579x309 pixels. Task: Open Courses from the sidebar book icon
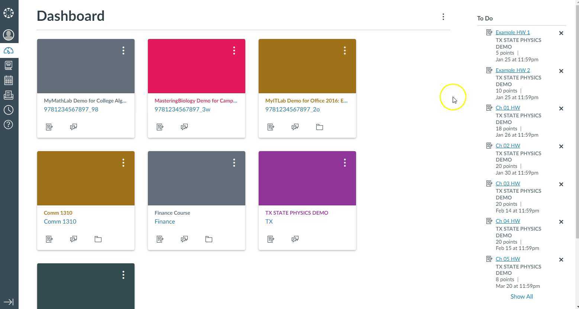pyautogui.click(x=8, y=65)
